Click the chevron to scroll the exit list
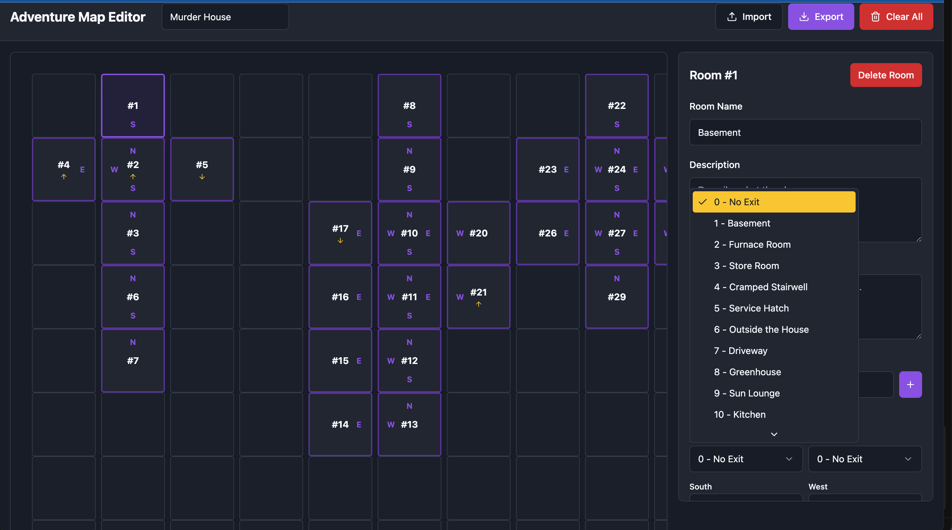 pos(774,434)
